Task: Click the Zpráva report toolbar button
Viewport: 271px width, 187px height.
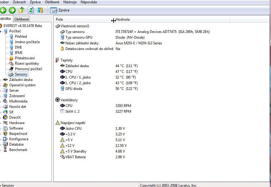Action: (60, 10)
